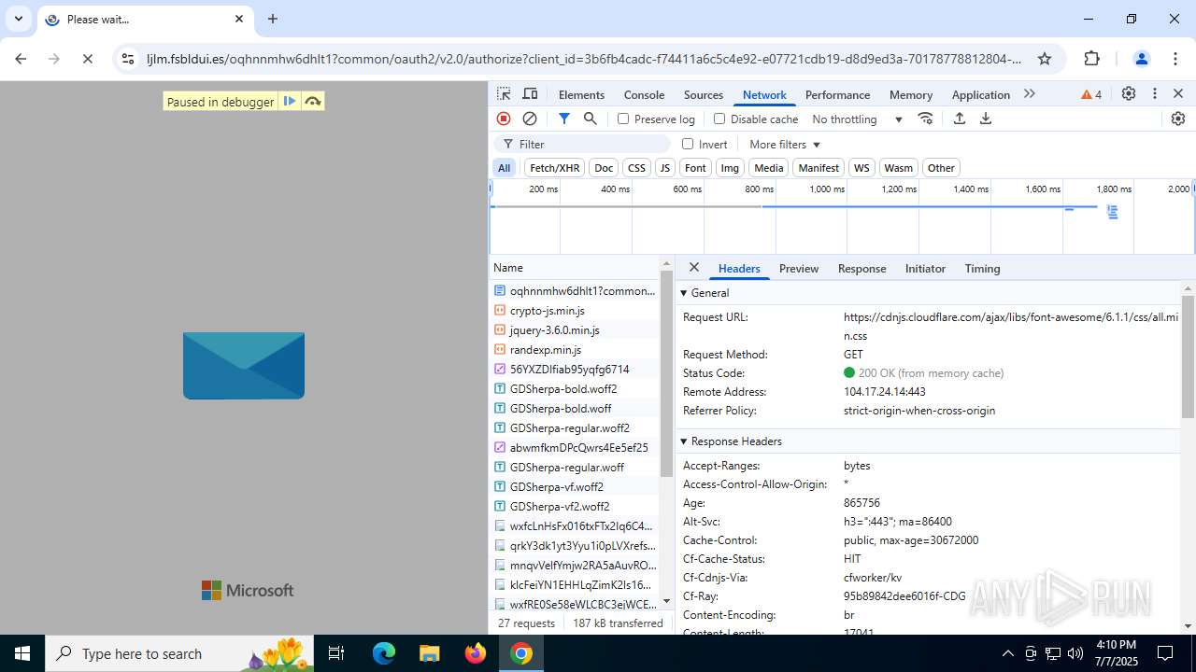This screenshot has height=672, width=1196.
Task: Open the Preview tab of request
Action: click(x=799, y=268)
